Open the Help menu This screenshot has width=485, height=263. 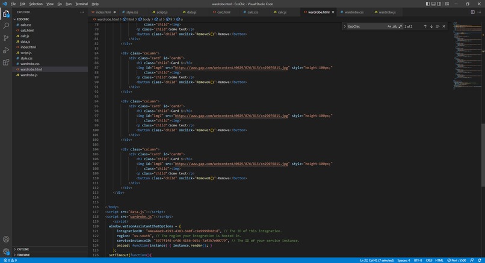click(x=95, y=4)
